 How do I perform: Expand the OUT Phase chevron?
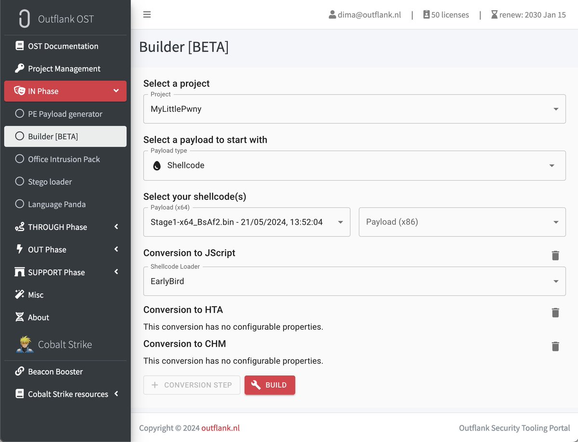(x=116, y=249)
